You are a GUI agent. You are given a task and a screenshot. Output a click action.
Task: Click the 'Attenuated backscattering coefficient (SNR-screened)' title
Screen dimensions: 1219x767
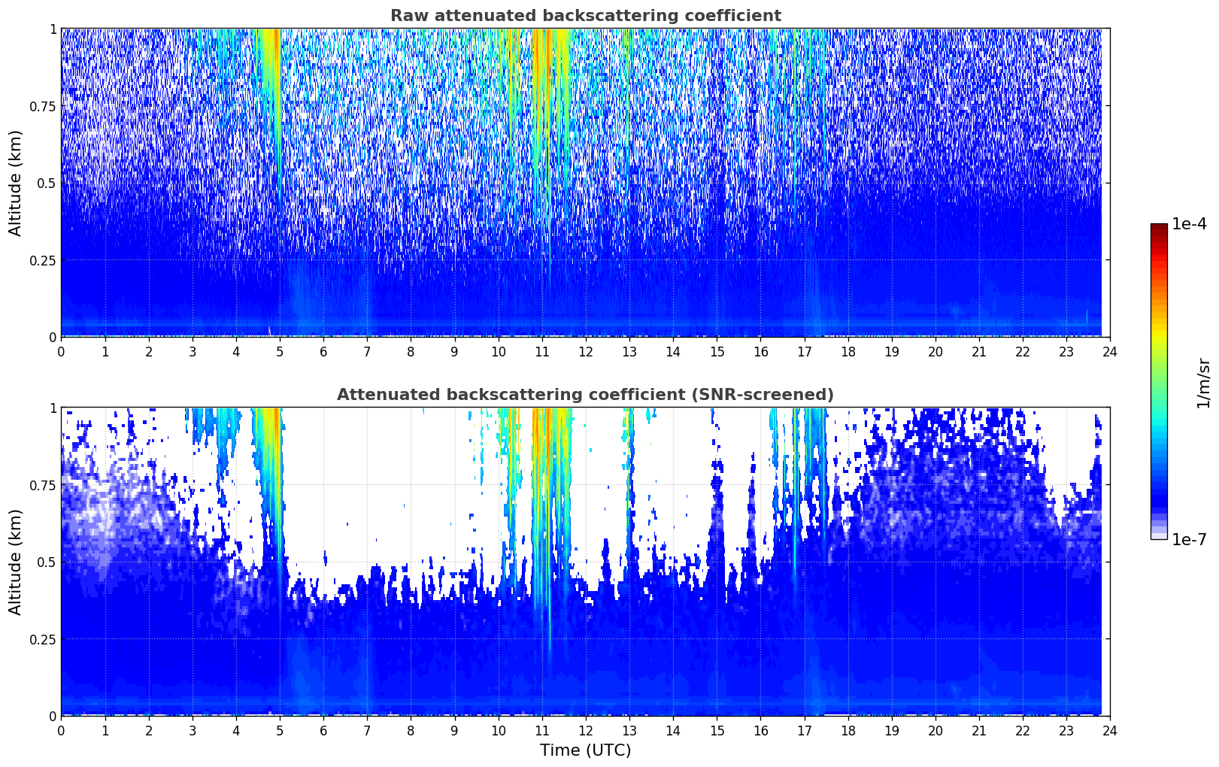tap(585, 395)
